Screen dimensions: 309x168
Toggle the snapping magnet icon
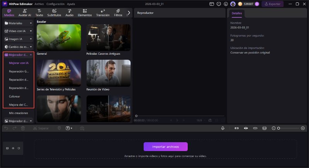click(x=246, y=128)
